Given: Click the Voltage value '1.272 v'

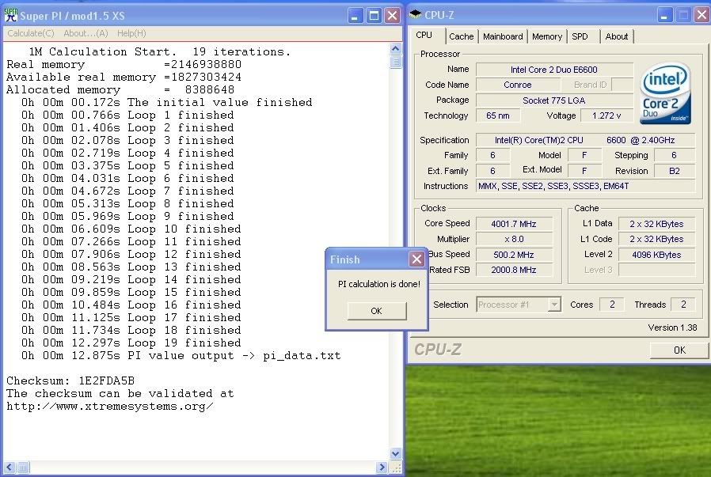Looking at the screenshot, I should (x=606, y=115).
